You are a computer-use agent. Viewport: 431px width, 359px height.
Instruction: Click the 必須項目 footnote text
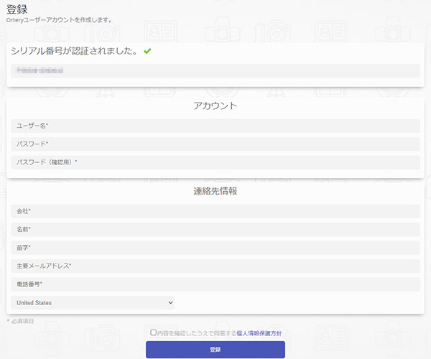(x=21, y=321)
